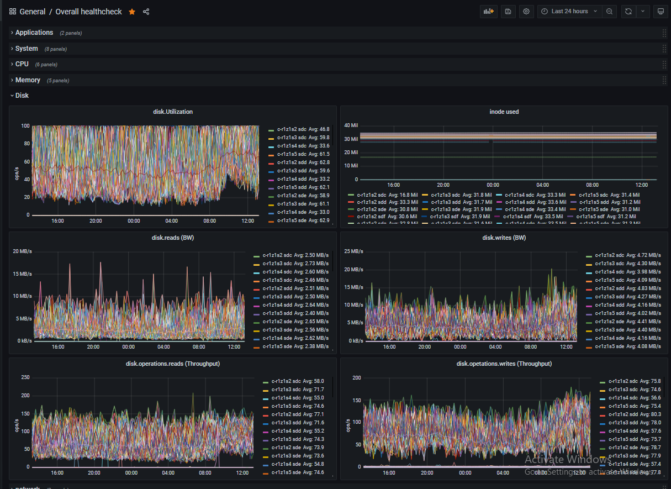Open the inode used panel title menu
The height and width of the screenshot is (489, 671).
tap(504, 112)
